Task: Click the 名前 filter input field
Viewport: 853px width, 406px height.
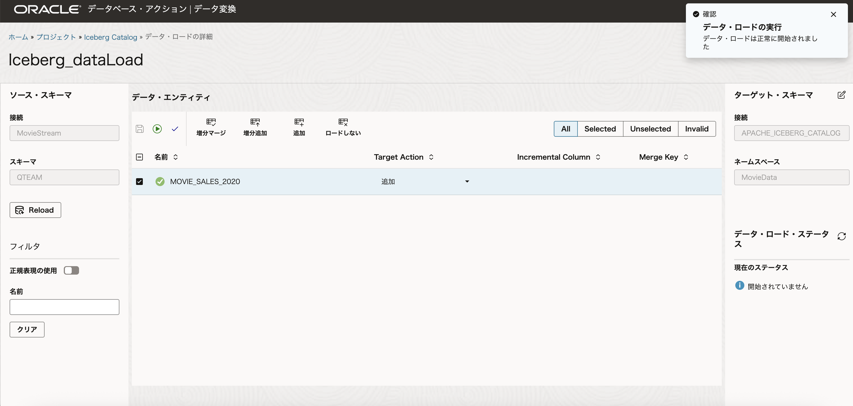Action: 64,307
